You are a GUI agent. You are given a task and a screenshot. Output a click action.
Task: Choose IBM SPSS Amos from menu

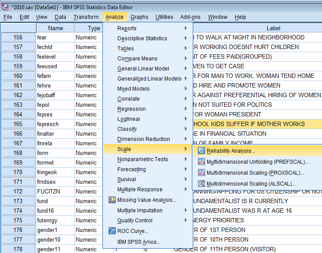click(x=139, y=242)
